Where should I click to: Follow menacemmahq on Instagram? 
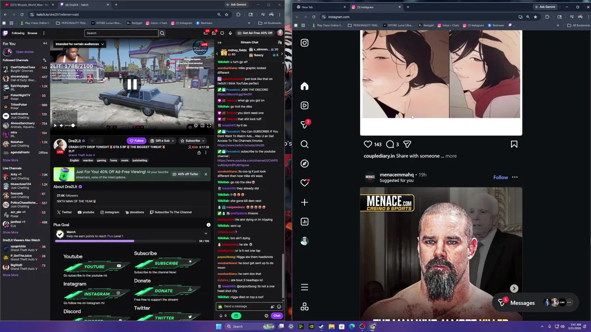click(x=501, y=177)
